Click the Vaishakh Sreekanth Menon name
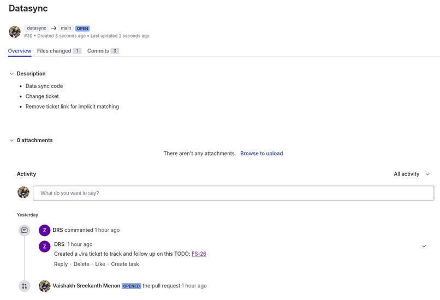Screen dimensions: 440x300 pos(86,286)
